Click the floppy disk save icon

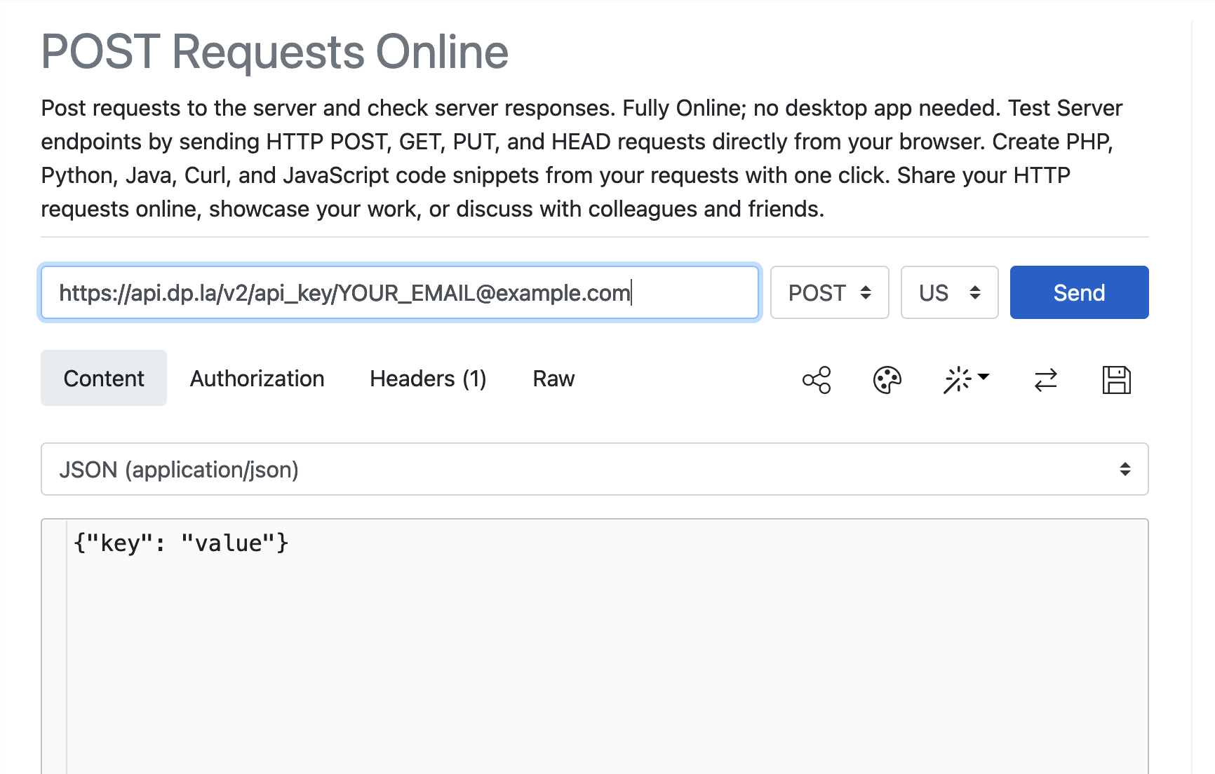tap(1116, 380)
